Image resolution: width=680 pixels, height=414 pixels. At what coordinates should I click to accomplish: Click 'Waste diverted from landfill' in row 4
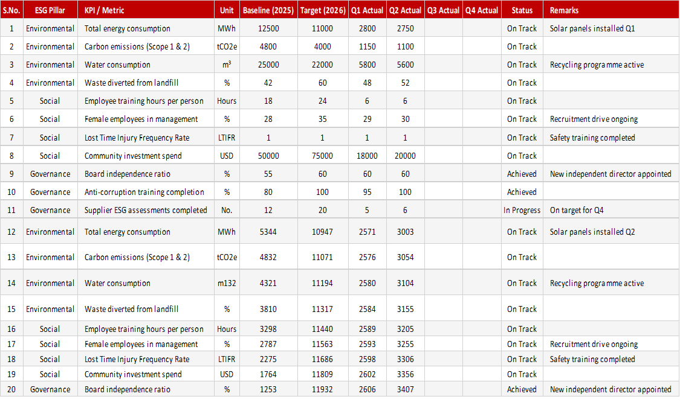pos(131,83)
